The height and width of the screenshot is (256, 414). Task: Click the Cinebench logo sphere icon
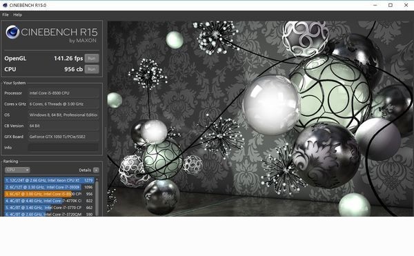(x=12, y=32)
